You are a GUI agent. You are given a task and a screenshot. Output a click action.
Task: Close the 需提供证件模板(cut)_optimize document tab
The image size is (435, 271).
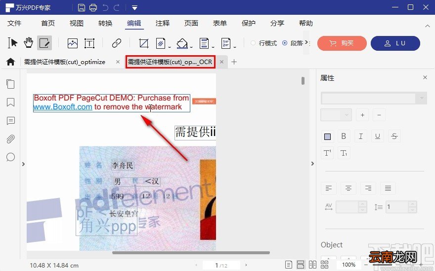pos(118,62)
